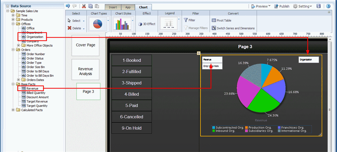This screenshot has height=152, width=337.
Task: Expand the Time folder node
Action: point(13,15)
